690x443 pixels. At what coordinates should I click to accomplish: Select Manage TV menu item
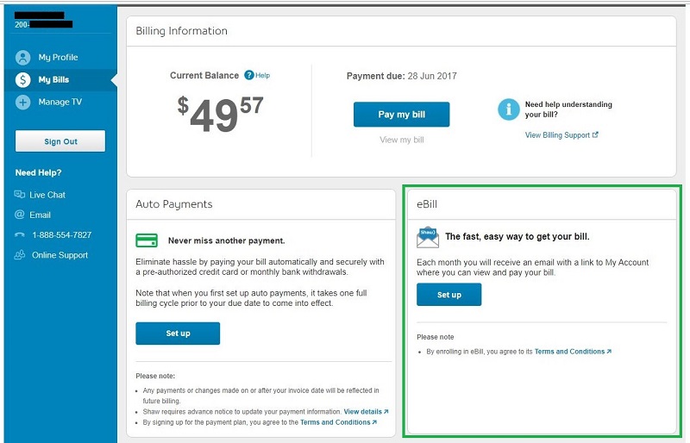click(60, 103)
